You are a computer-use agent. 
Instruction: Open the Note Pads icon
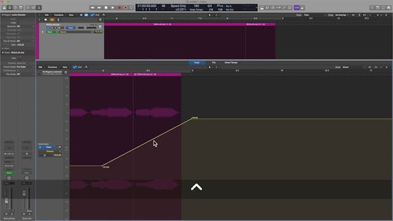coord(378,8)
